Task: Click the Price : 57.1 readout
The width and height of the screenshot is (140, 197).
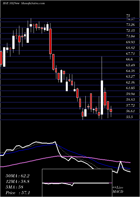Action: click(x=18, y=192)
